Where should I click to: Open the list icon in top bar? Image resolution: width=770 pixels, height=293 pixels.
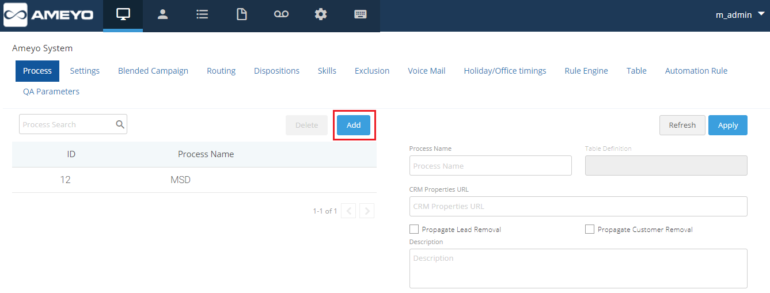point(202,15)
